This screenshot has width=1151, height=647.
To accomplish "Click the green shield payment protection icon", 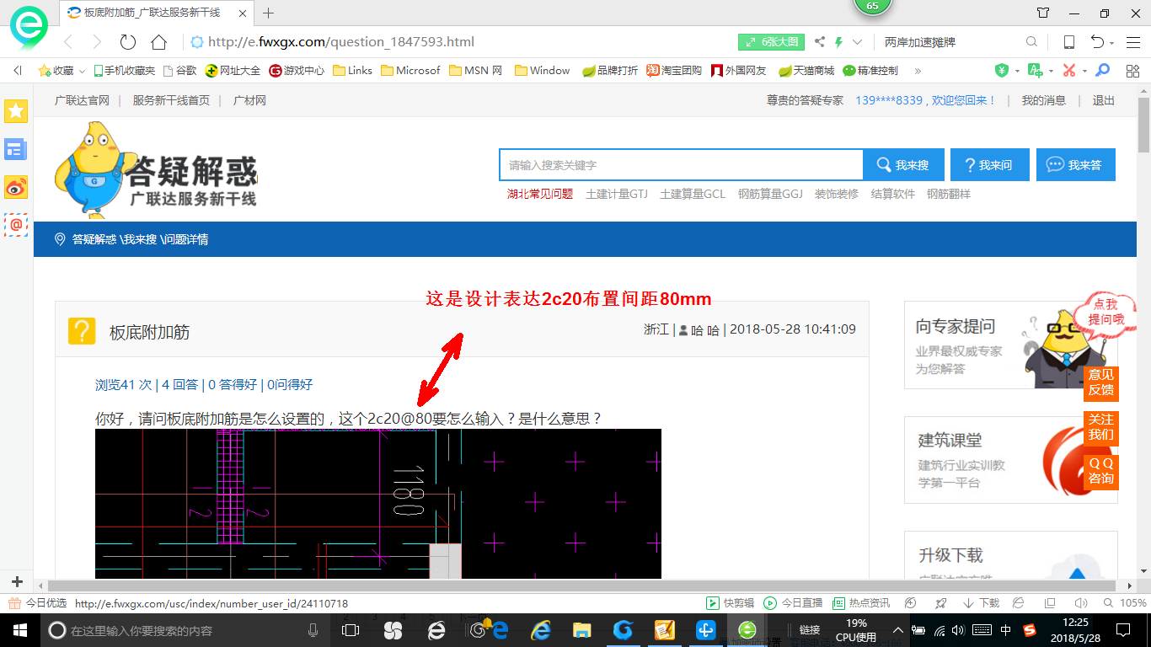I will [x=1001, y=71].
